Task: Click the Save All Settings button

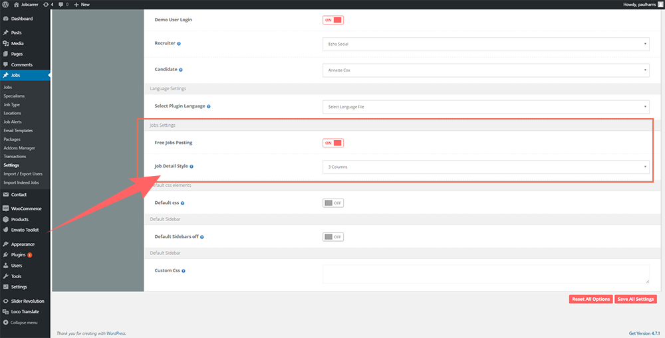Action: [x=636, y=299]
